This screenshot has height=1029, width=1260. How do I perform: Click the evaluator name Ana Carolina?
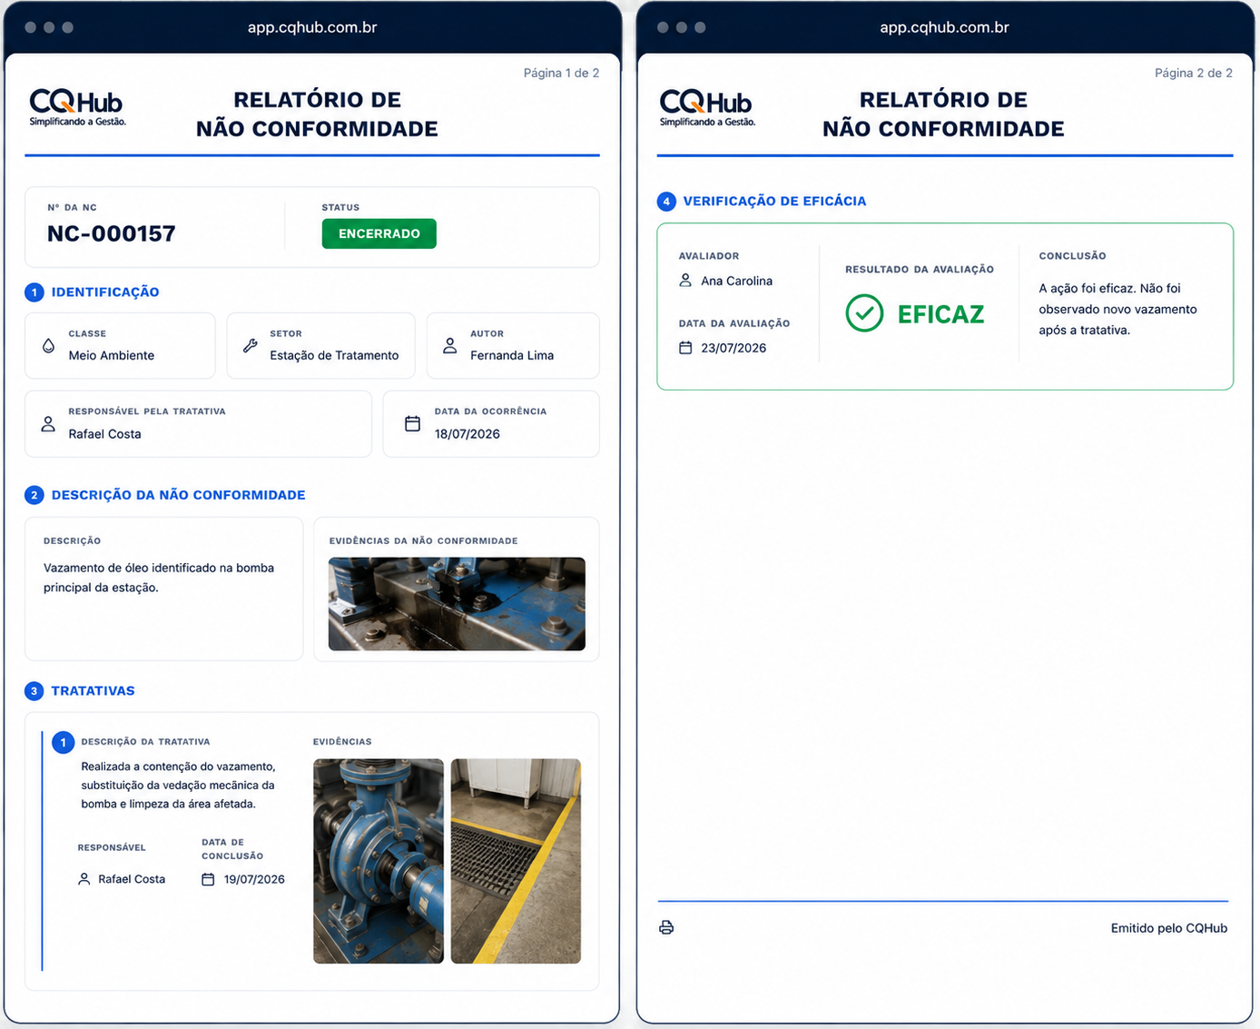(x=736, y=281)
